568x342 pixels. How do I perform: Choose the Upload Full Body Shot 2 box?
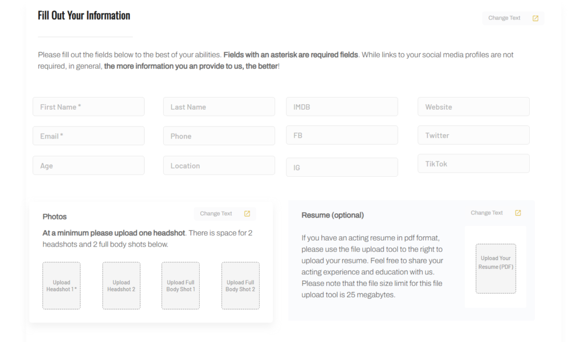[x=240, y=285]
